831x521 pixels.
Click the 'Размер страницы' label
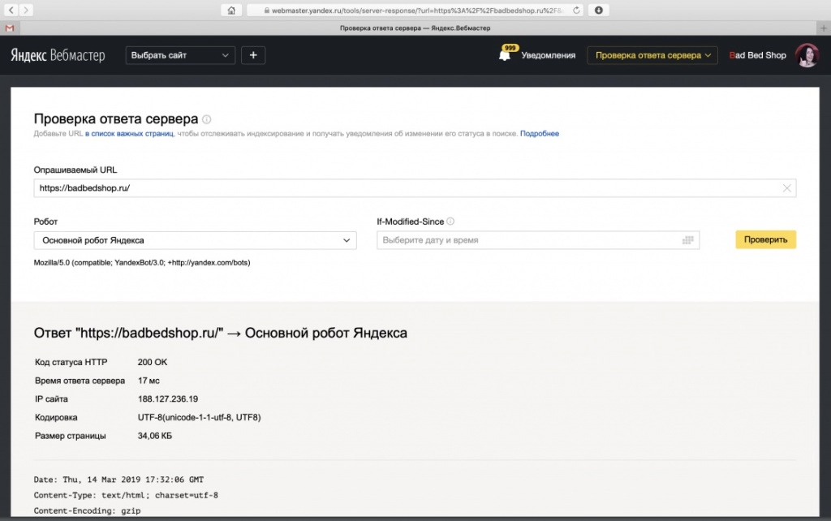(71, 436)
